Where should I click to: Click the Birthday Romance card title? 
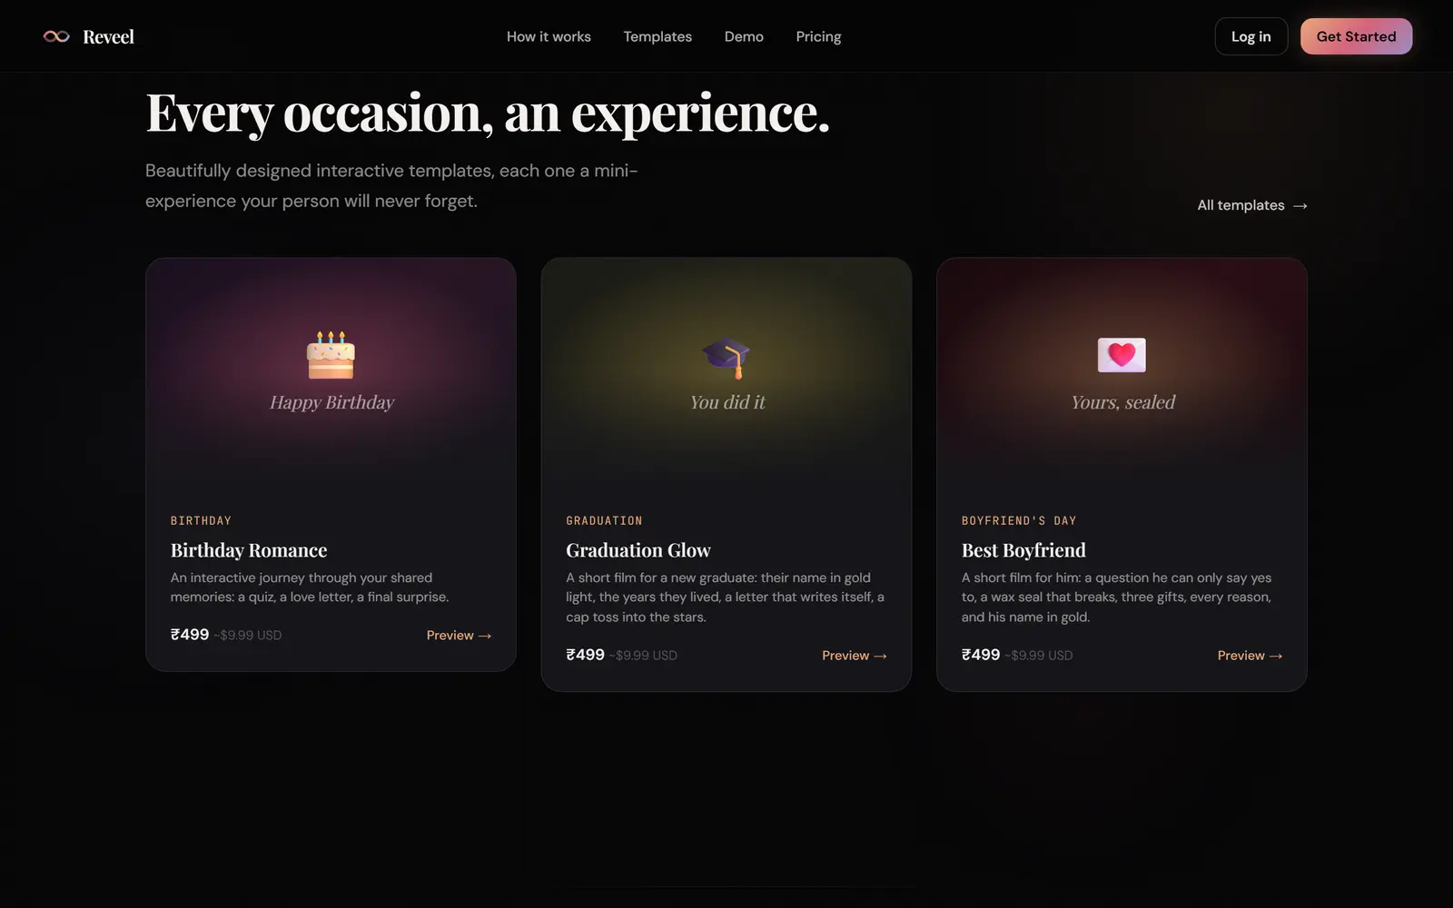tap(249, 550)
